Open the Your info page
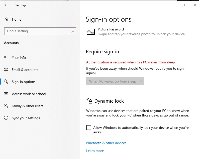Viewport: 199px width, 159px height. [19, 58]
